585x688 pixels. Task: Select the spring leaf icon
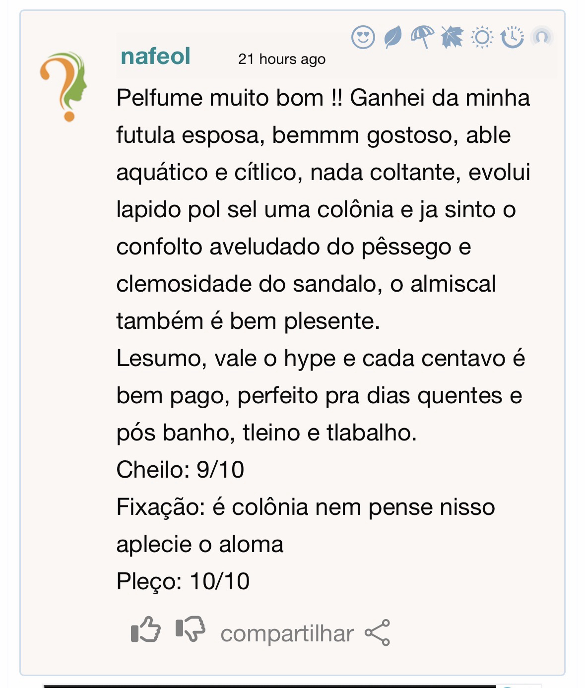point(393,37)
